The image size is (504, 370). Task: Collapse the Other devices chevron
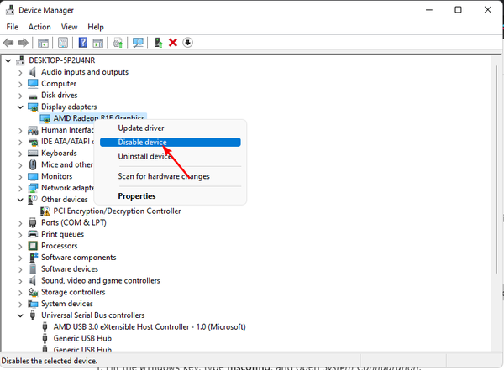pos(20,200)
